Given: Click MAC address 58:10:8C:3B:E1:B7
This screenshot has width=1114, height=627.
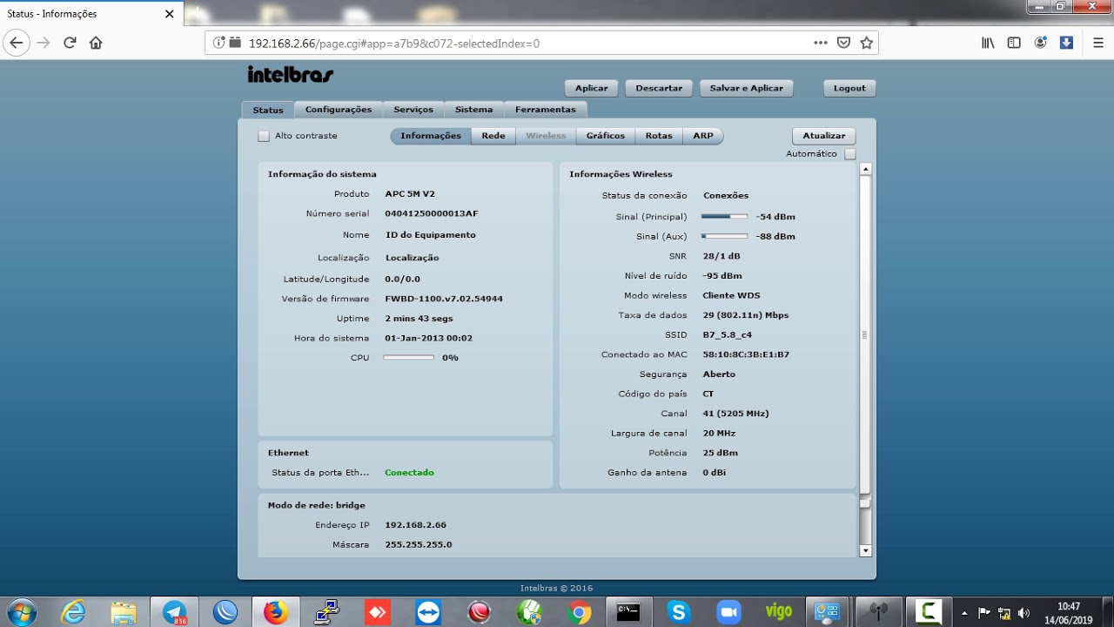Looking at the screenshot, I should (x=746, y=354).
